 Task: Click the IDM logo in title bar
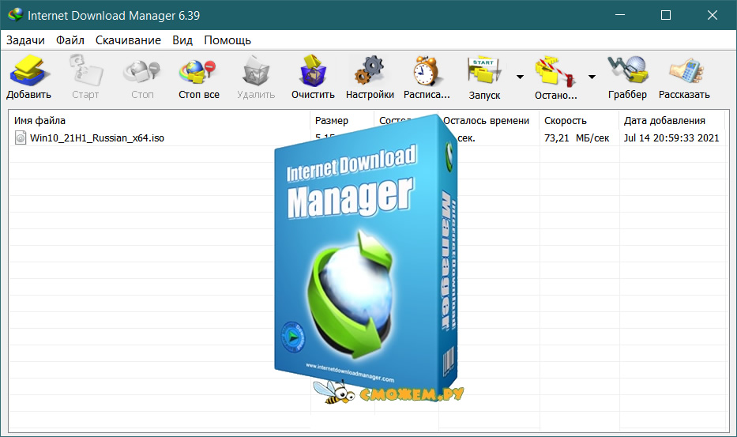15,15
